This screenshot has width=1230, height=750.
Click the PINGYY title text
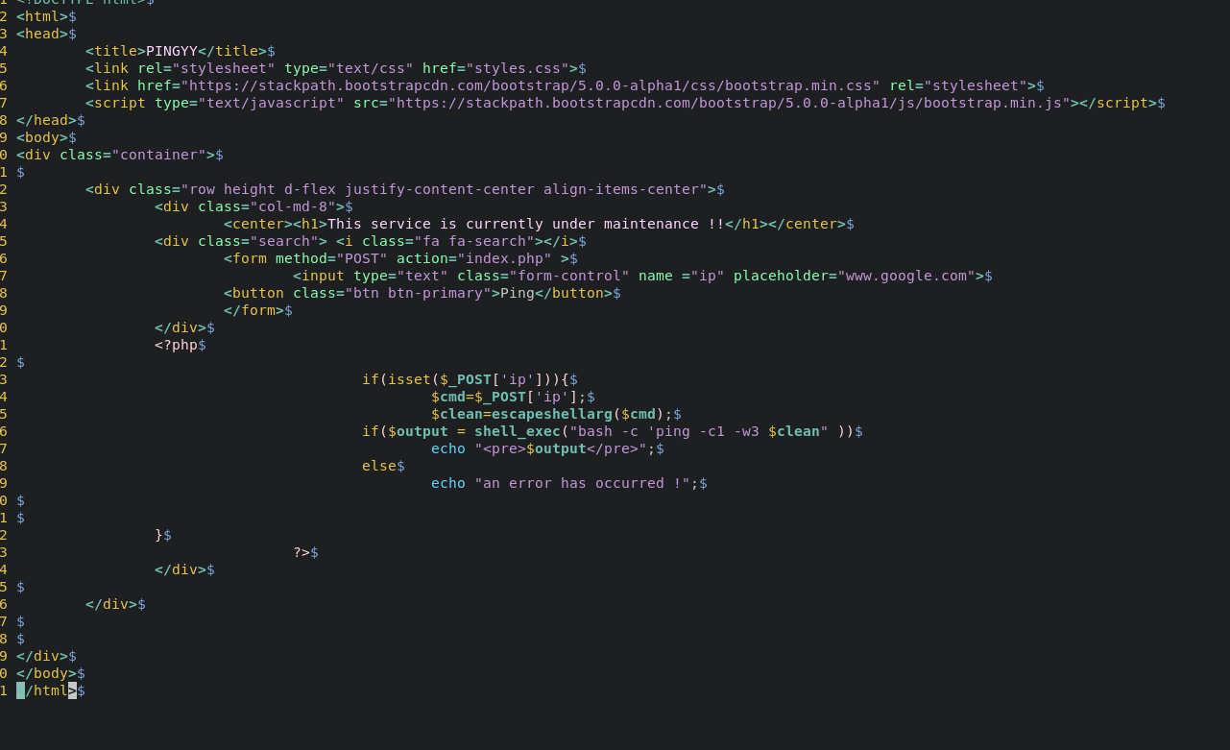pos(172,51)
